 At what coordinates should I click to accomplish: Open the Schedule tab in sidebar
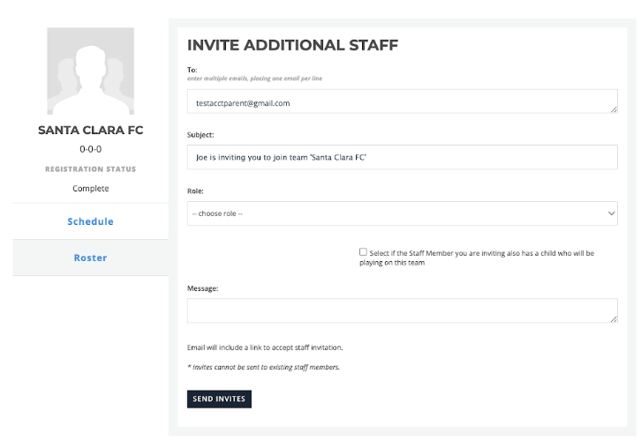(90, 221)
